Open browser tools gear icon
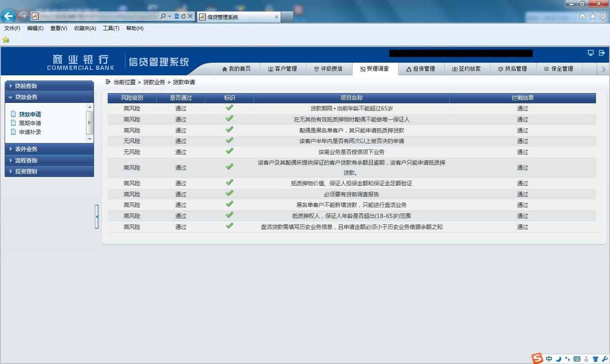 point(603,16)
